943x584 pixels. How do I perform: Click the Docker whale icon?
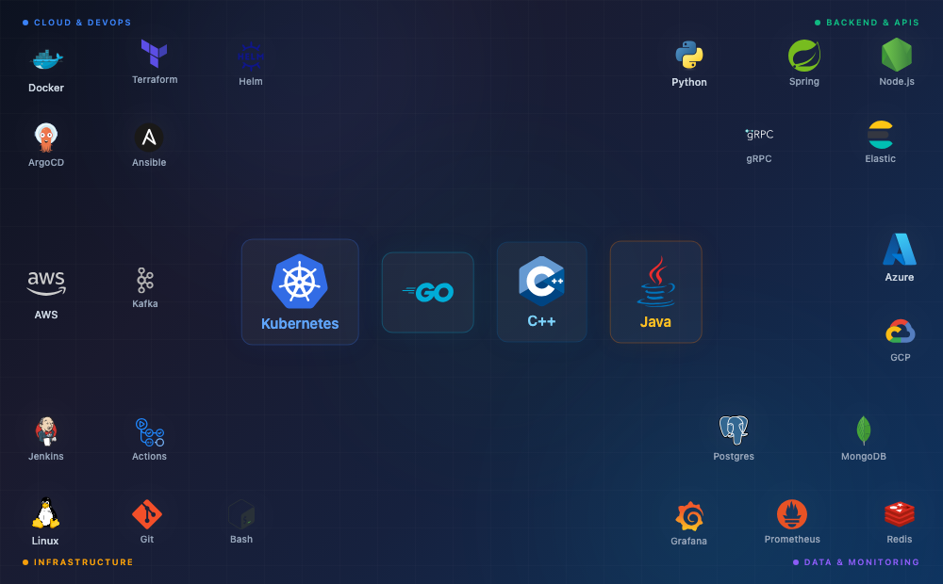pyautogui.click(x=46, y=59)
